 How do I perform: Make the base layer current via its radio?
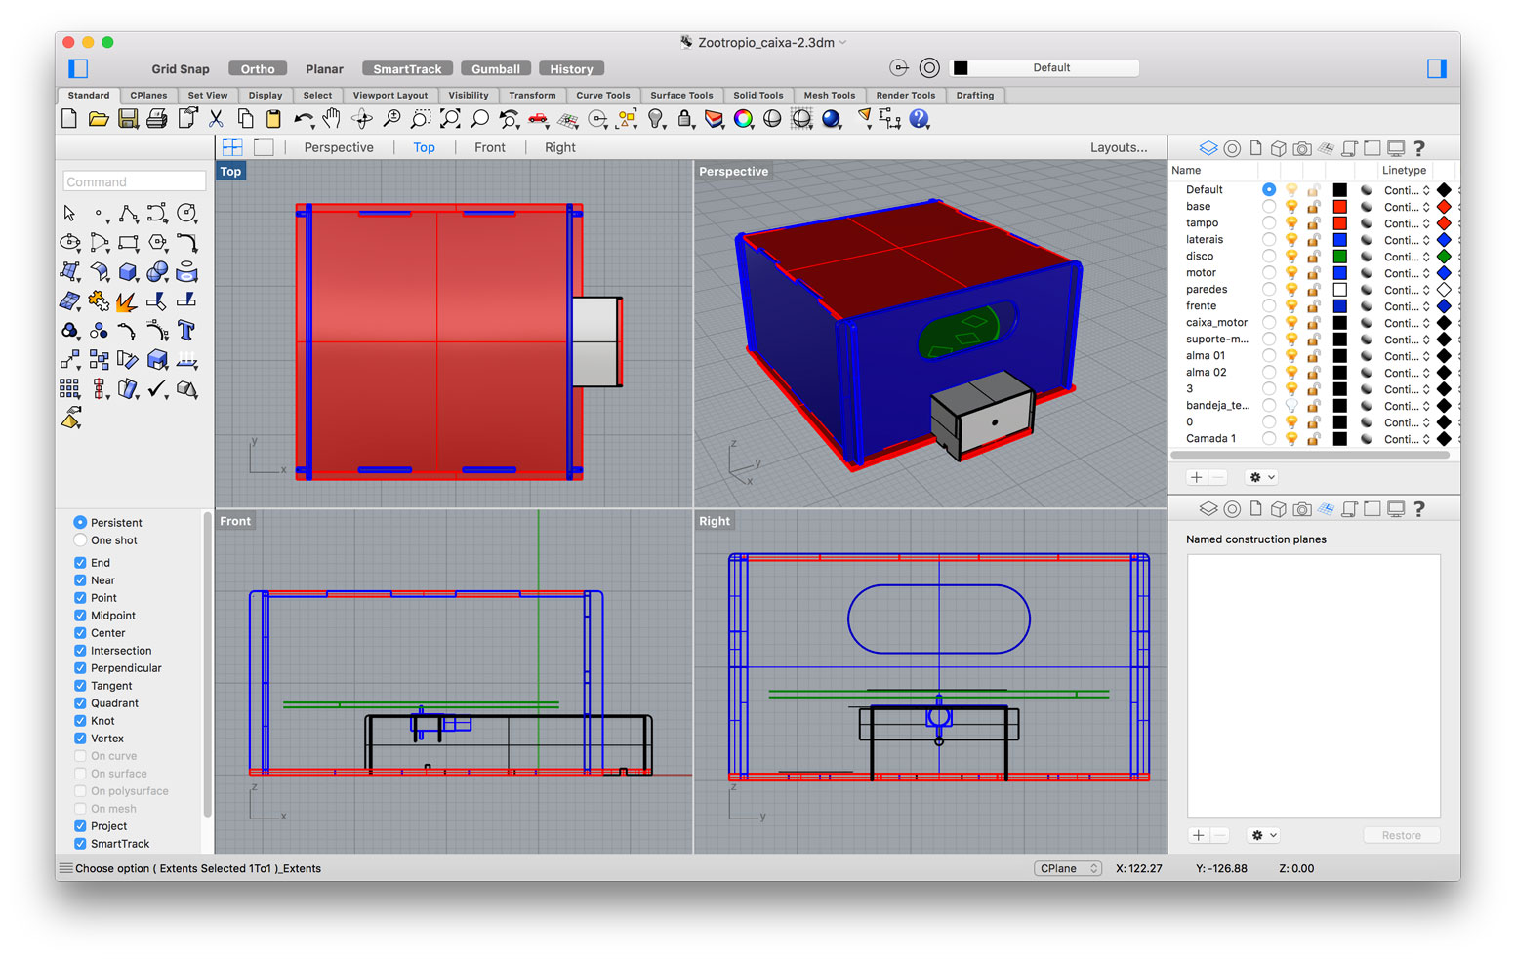tap(1268, 207)
